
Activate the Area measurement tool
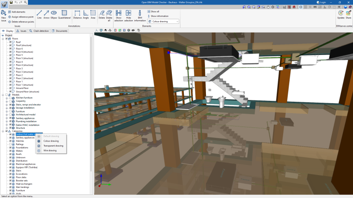click(x=93, y=15)
